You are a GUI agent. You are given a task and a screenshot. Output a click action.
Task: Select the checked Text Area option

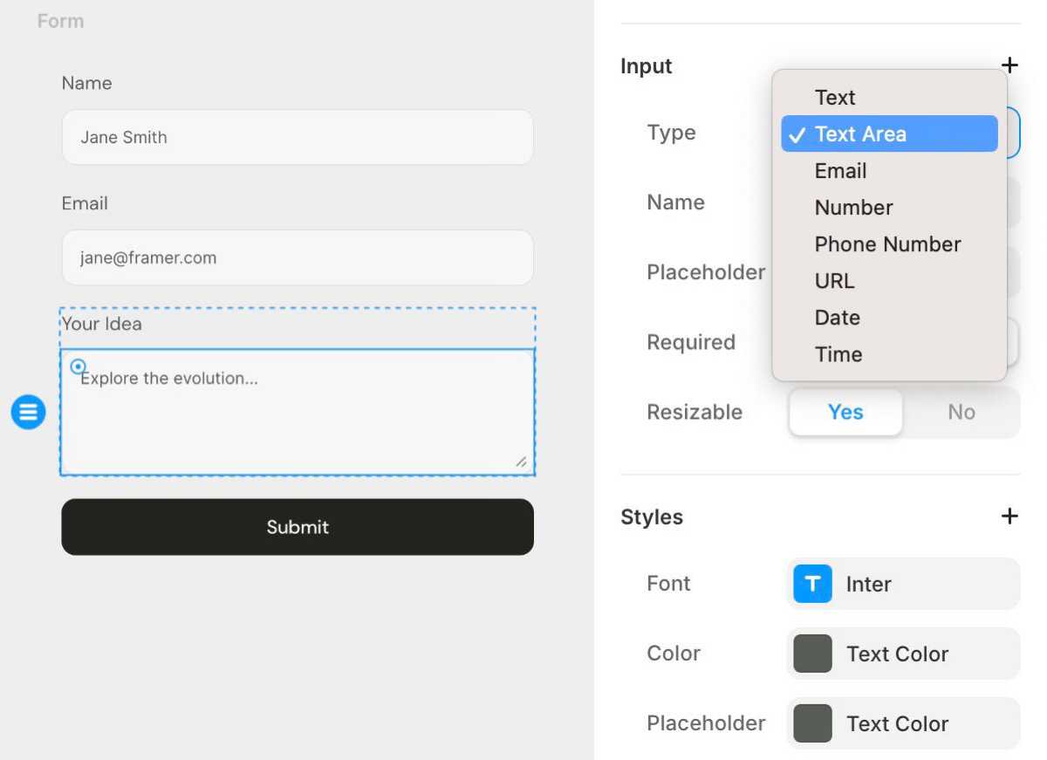click(x=889, y=134)
